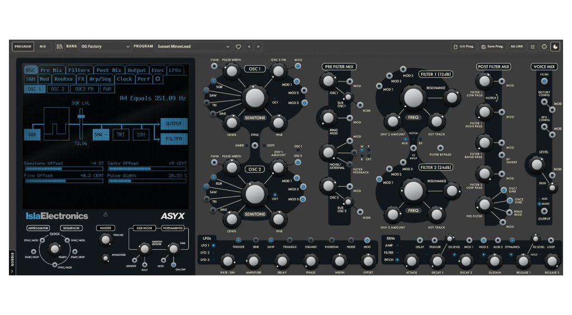Switch to the Pre Mix display tab
The height and width of the screenshot is (315, 572).
[x=51, y=70]
